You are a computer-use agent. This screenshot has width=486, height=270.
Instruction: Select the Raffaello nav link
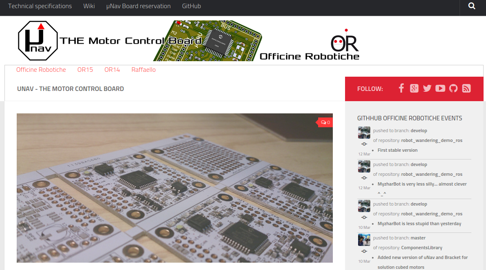(x=143, y=69)
